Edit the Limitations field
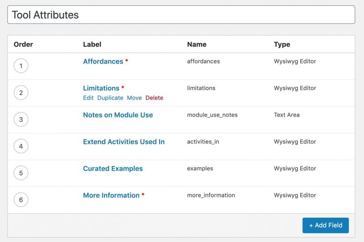 [88, 98]
